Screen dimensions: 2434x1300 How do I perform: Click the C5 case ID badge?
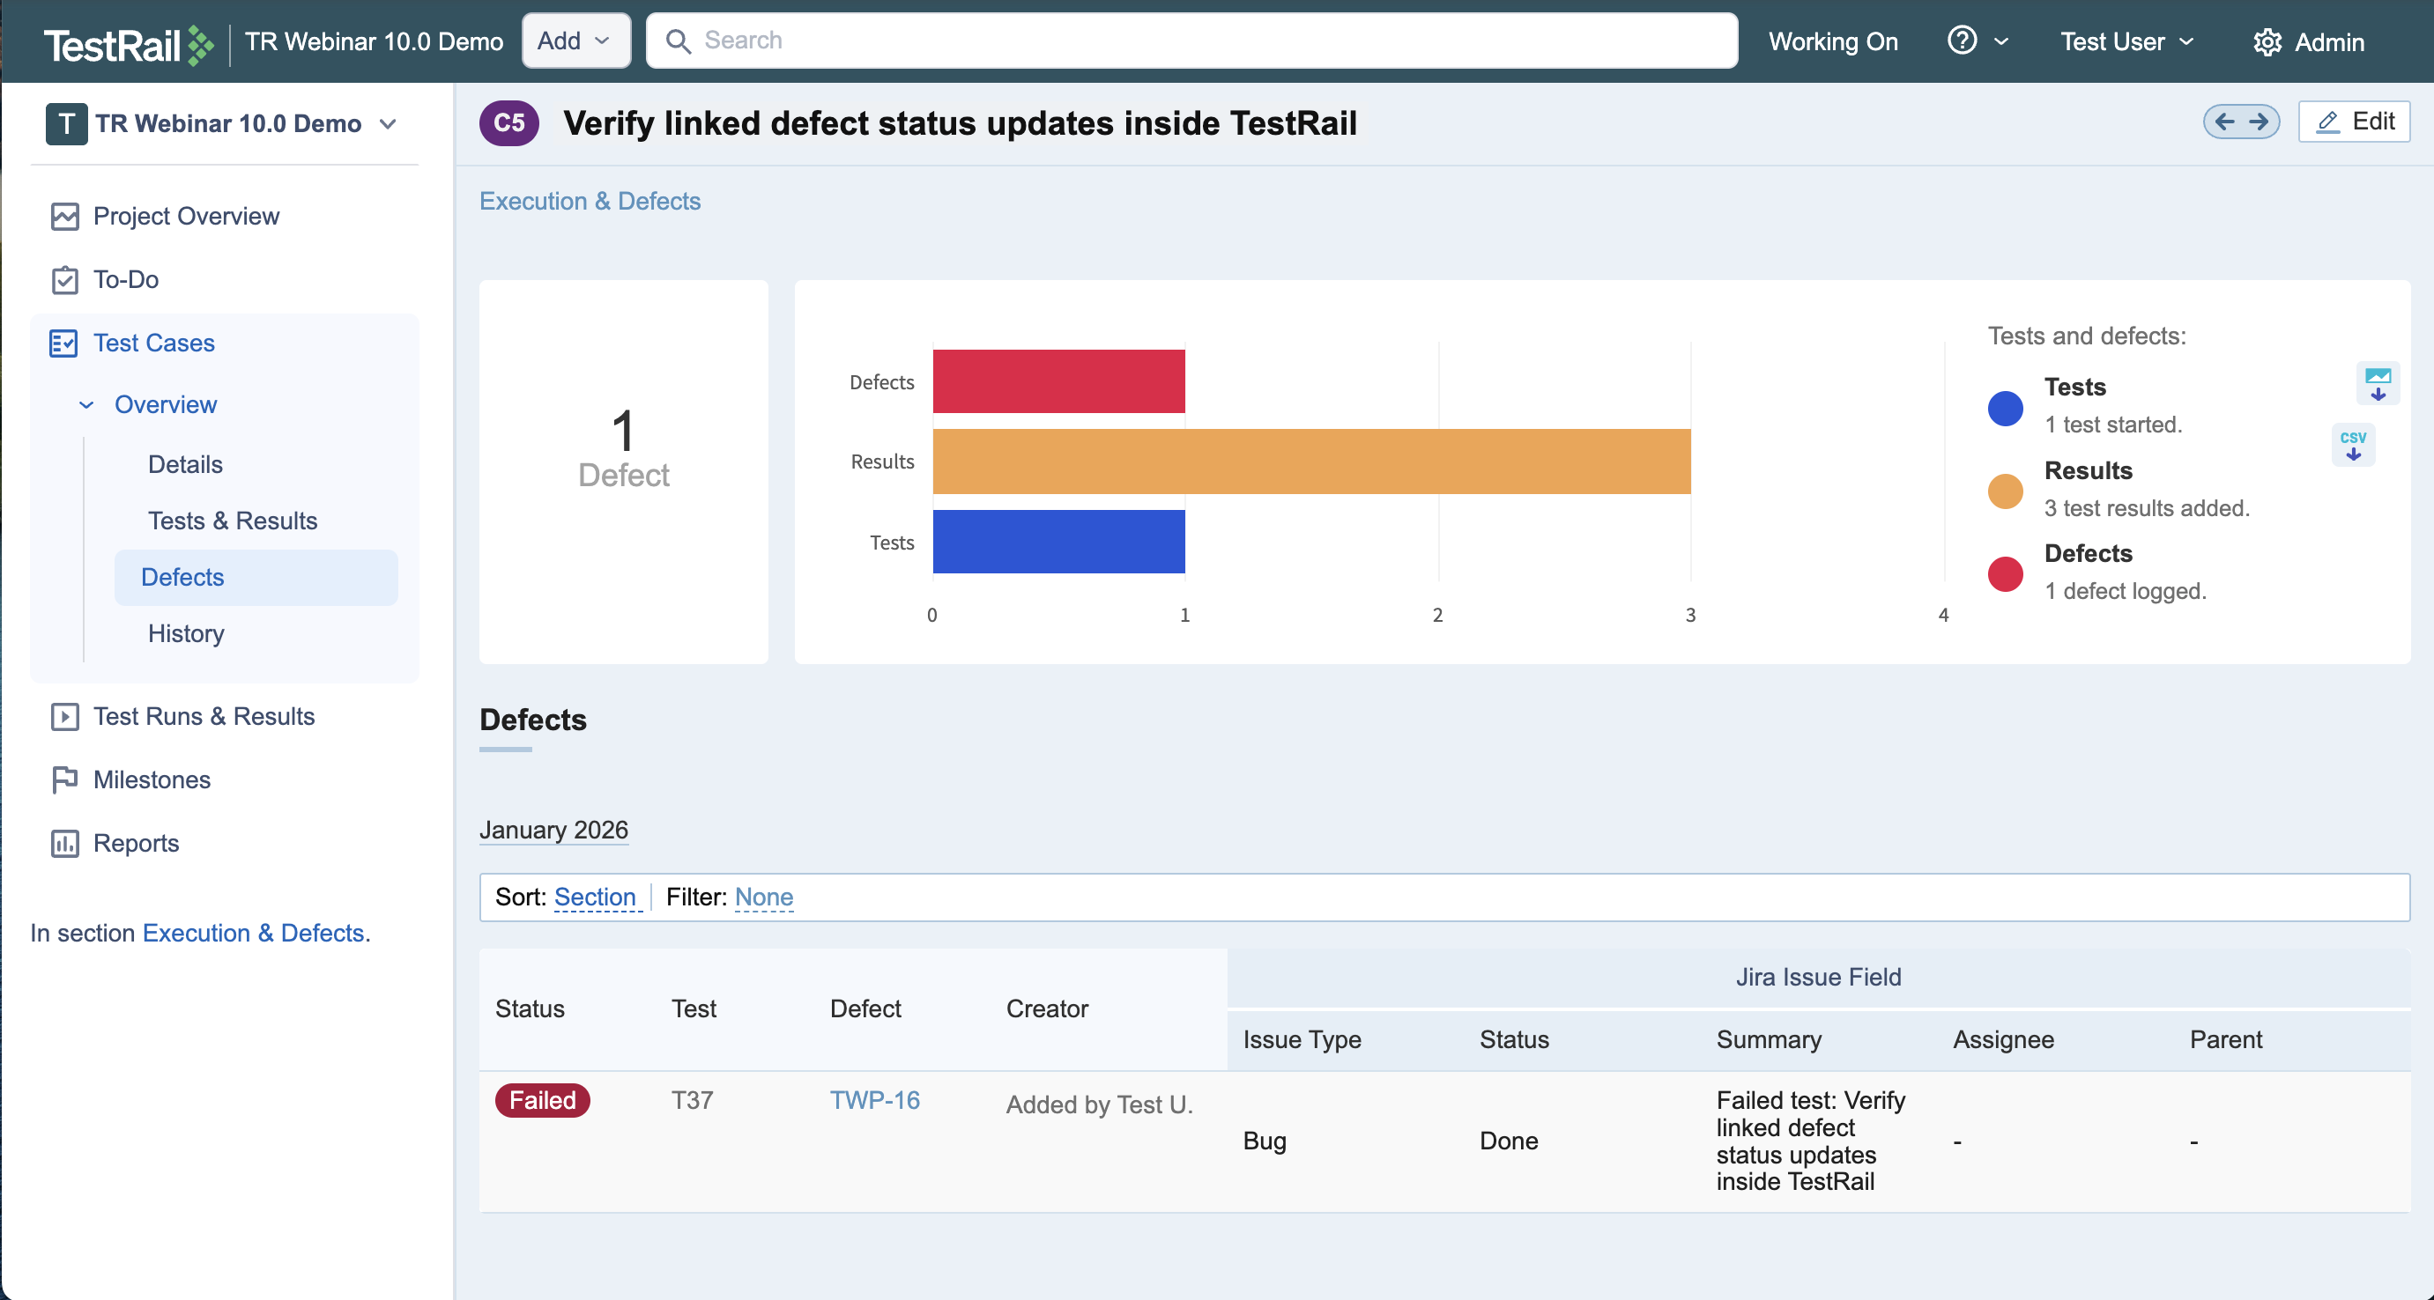[x=509, y=122]
